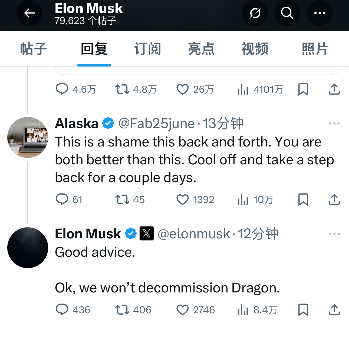Tap the @elonmusk handle link
The height and width of the screenshot is (340, 349).
pos(194,234)
